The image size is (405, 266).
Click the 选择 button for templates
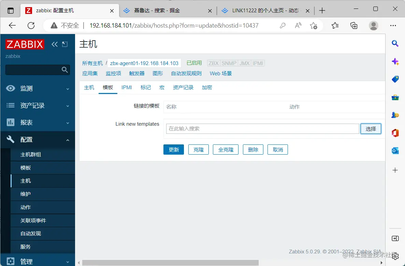pos(371,129)
